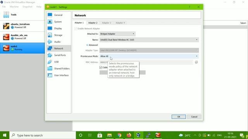This screenshot has height=139, width=248.
Task: Open help in settings title bar
Action: tap(189, 7)
